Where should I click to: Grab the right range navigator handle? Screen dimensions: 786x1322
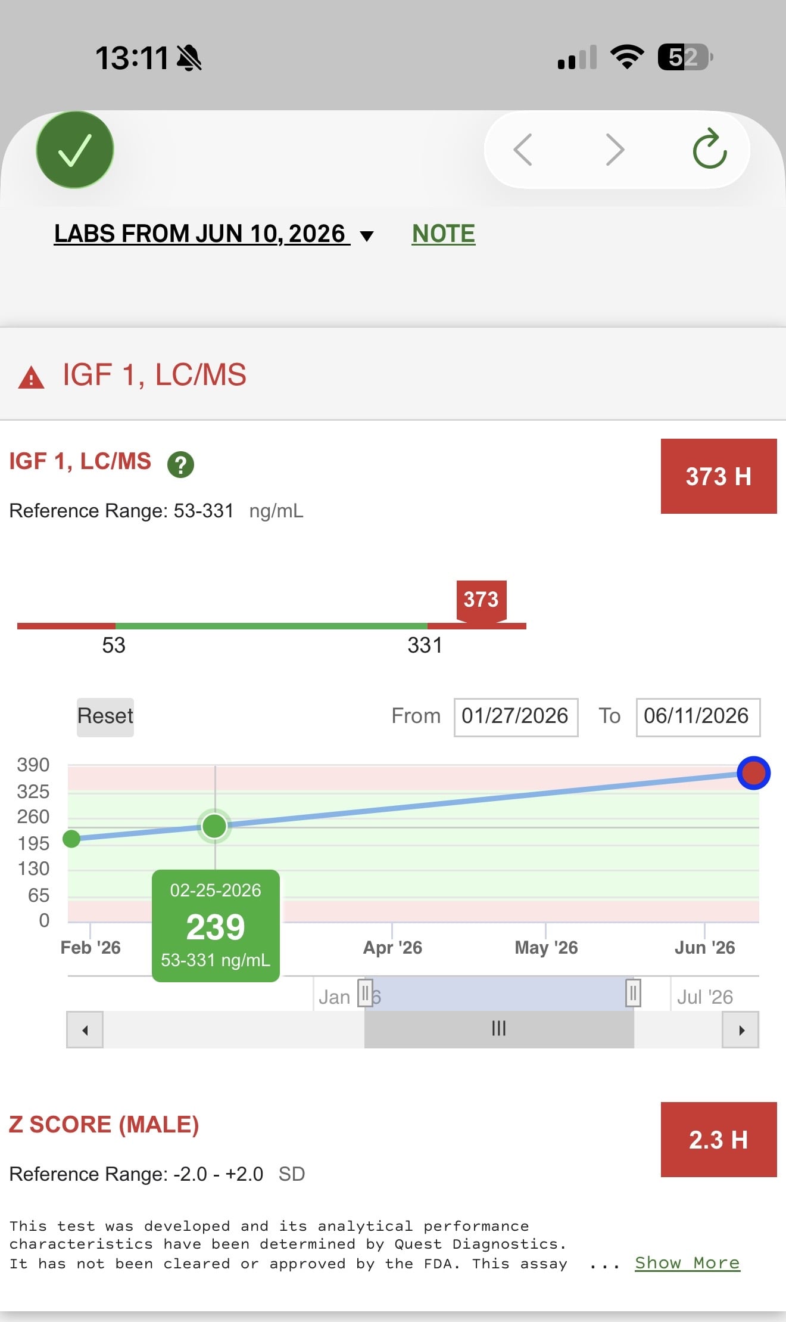point(633,993)
